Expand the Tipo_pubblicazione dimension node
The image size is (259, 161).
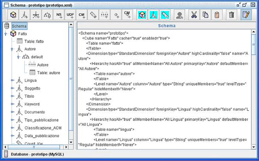pos(13,120)
